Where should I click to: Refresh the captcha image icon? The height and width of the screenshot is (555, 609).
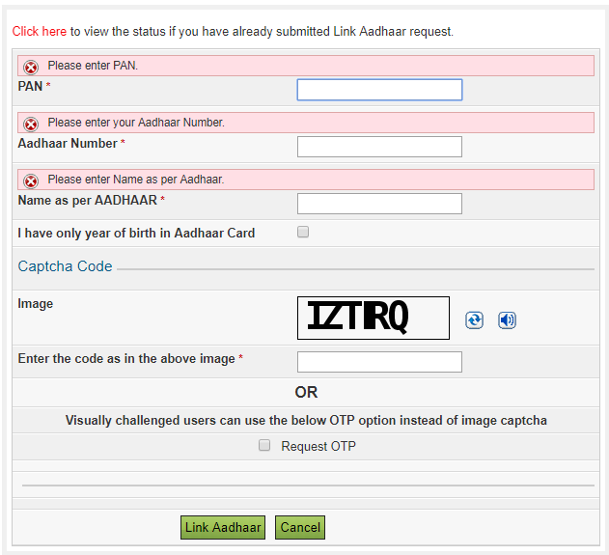[x=474, y=320]
